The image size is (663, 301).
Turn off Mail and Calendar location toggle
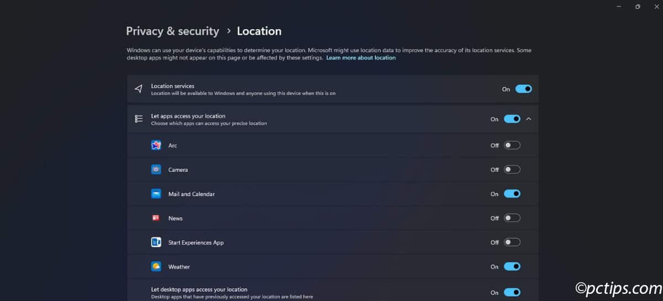512,194
